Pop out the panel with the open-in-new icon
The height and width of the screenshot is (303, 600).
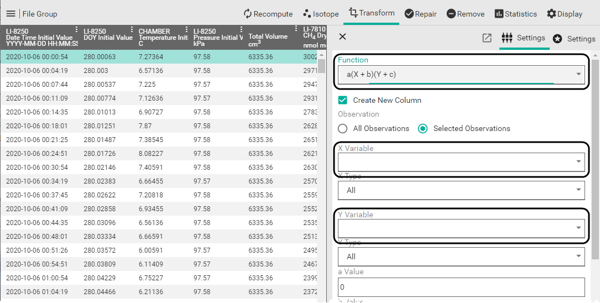487,38
